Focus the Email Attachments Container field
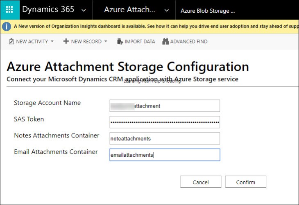Screen dimensions: 299x205 [x=165, y=155]
